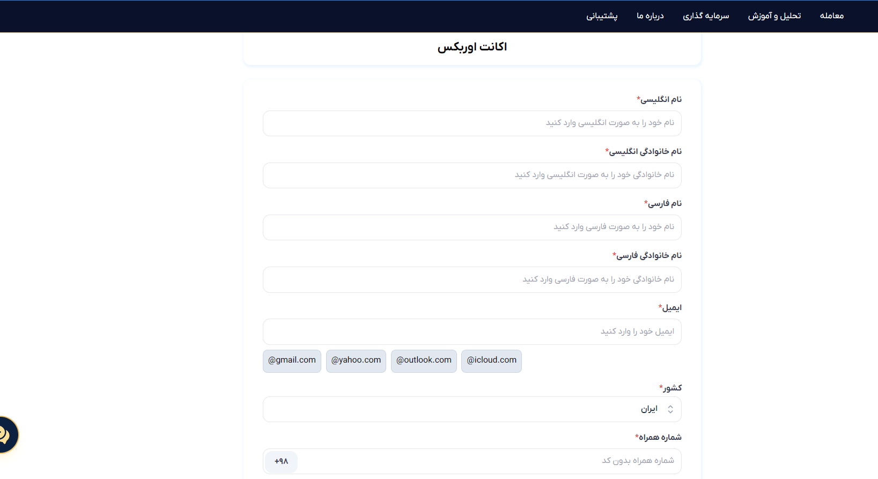Open the تحلیل و آموزش menu
Screen dimensions: 878x479
[774, 16]
